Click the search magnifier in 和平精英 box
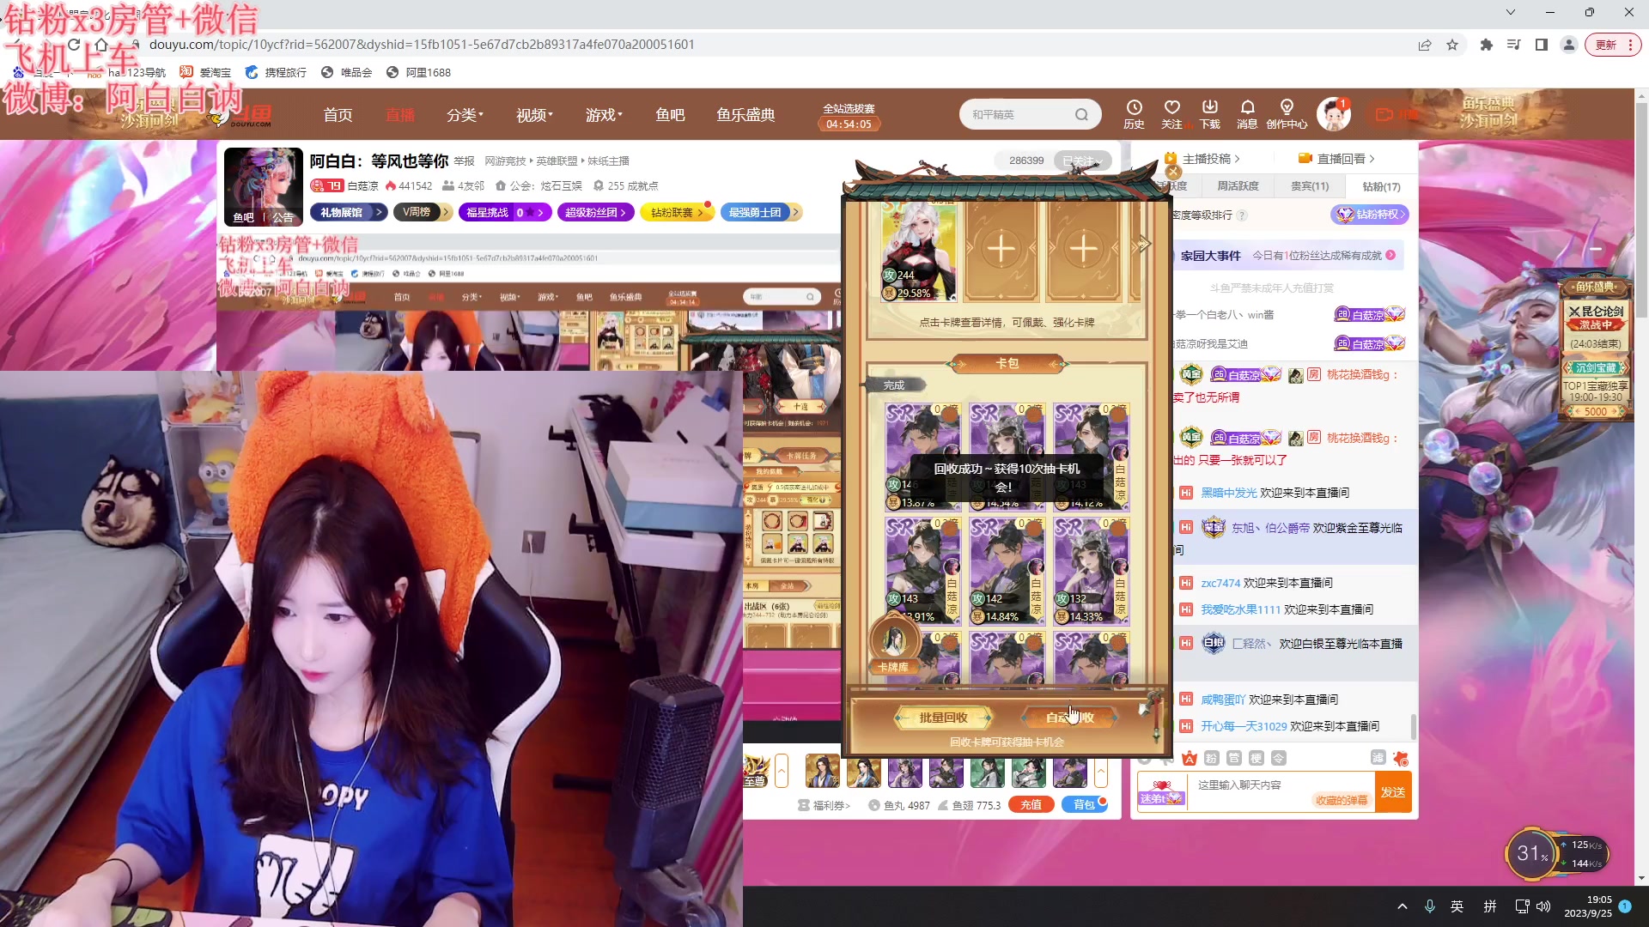Screen dimensions: 1649x927 coord(1081,113)
